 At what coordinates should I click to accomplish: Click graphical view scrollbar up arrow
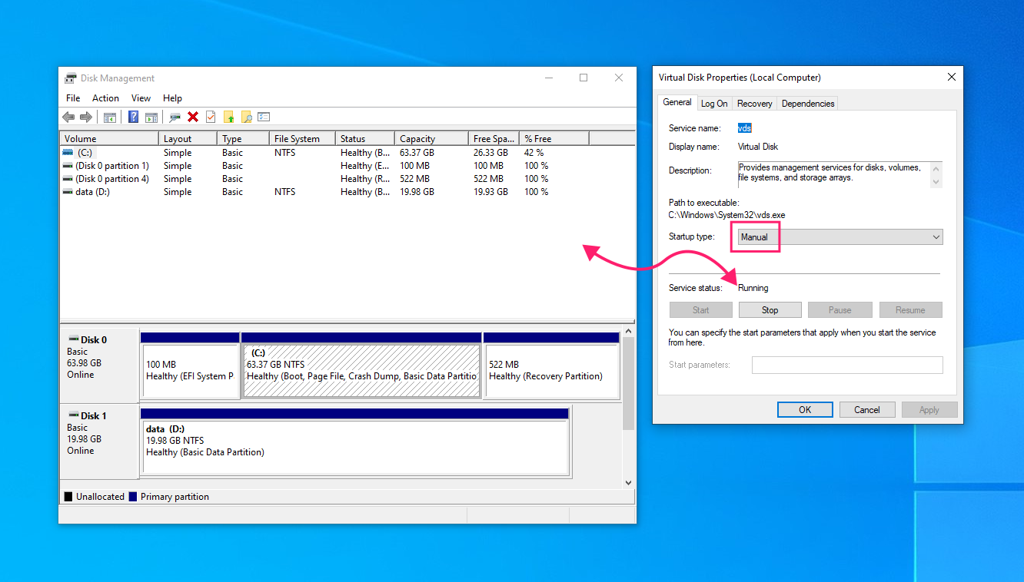[628, 330]
